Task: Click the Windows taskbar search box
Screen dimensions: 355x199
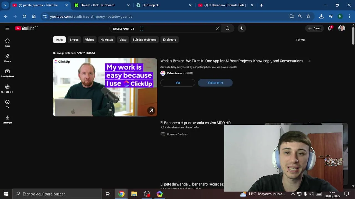Action: point(57,194)
